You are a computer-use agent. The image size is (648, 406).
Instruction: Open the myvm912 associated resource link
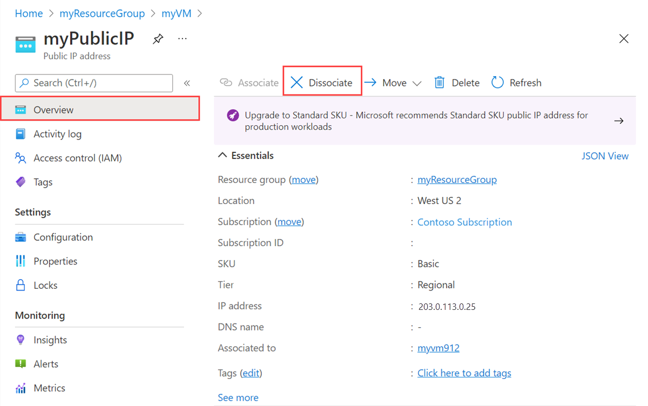(438, 348)
